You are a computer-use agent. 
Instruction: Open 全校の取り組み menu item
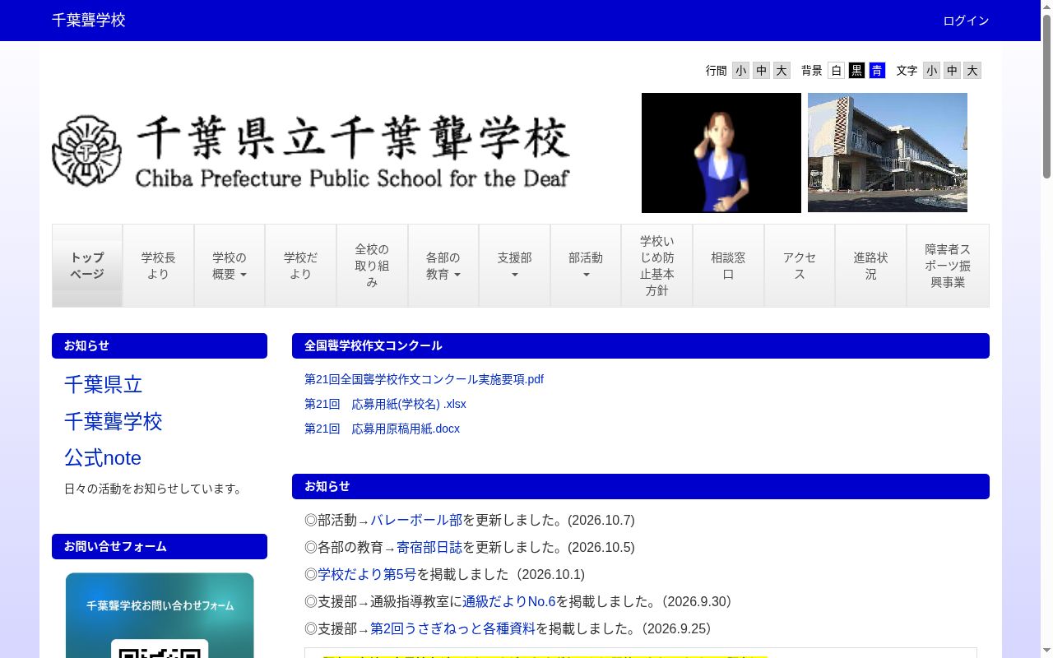tap(372, 266)
